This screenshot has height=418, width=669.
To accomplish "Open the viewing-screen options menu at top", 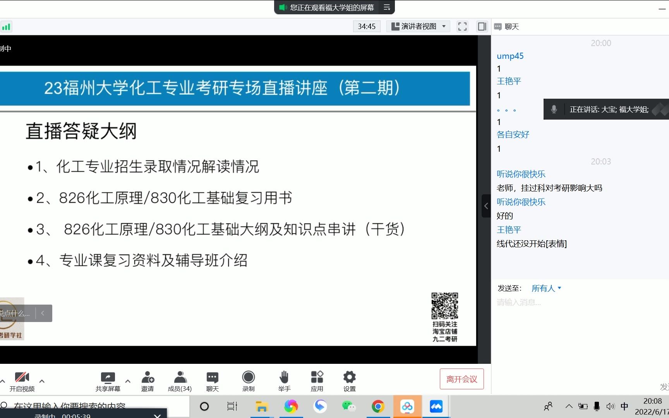I will tap(386, 7).
